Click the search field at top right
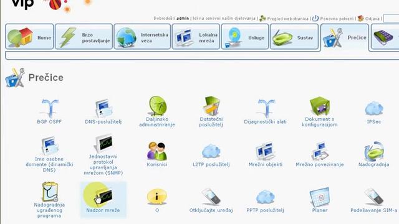399x224 pixels. point(392,19)
